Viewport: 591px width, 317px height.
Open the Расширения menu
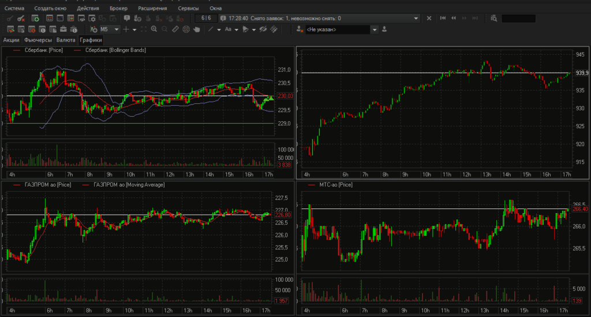tap(152, 8)
